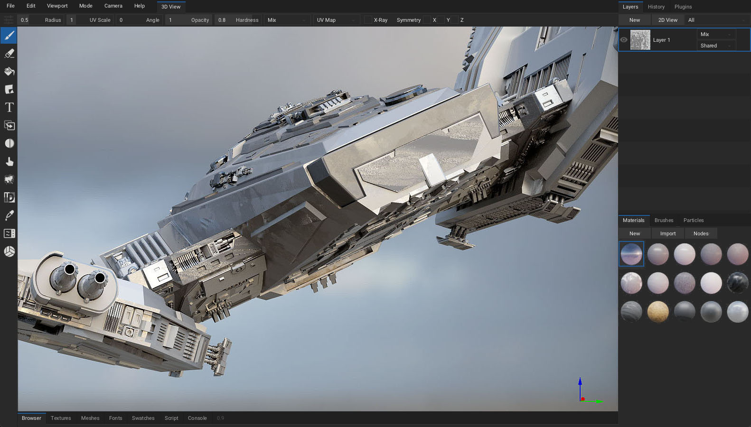
Task: Open the Viewport menu
Action: point(57,6)
